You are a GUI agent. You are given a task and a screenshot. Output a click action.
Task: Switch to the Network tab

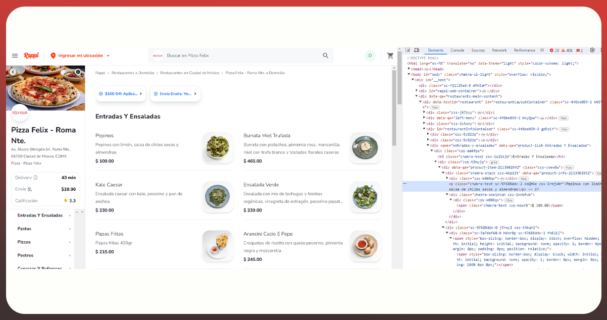tap(499, 50)
